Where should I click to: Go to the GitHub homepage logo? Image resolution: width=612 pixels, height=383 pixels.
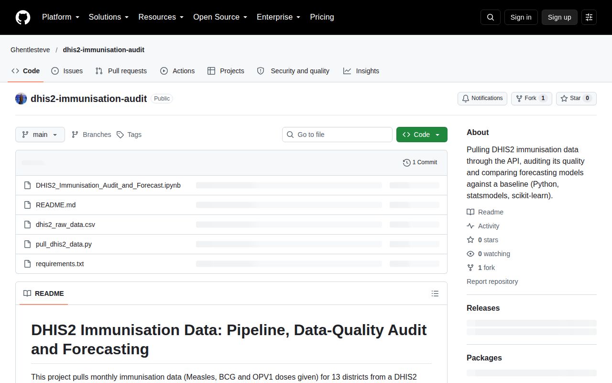coord(23,17)
